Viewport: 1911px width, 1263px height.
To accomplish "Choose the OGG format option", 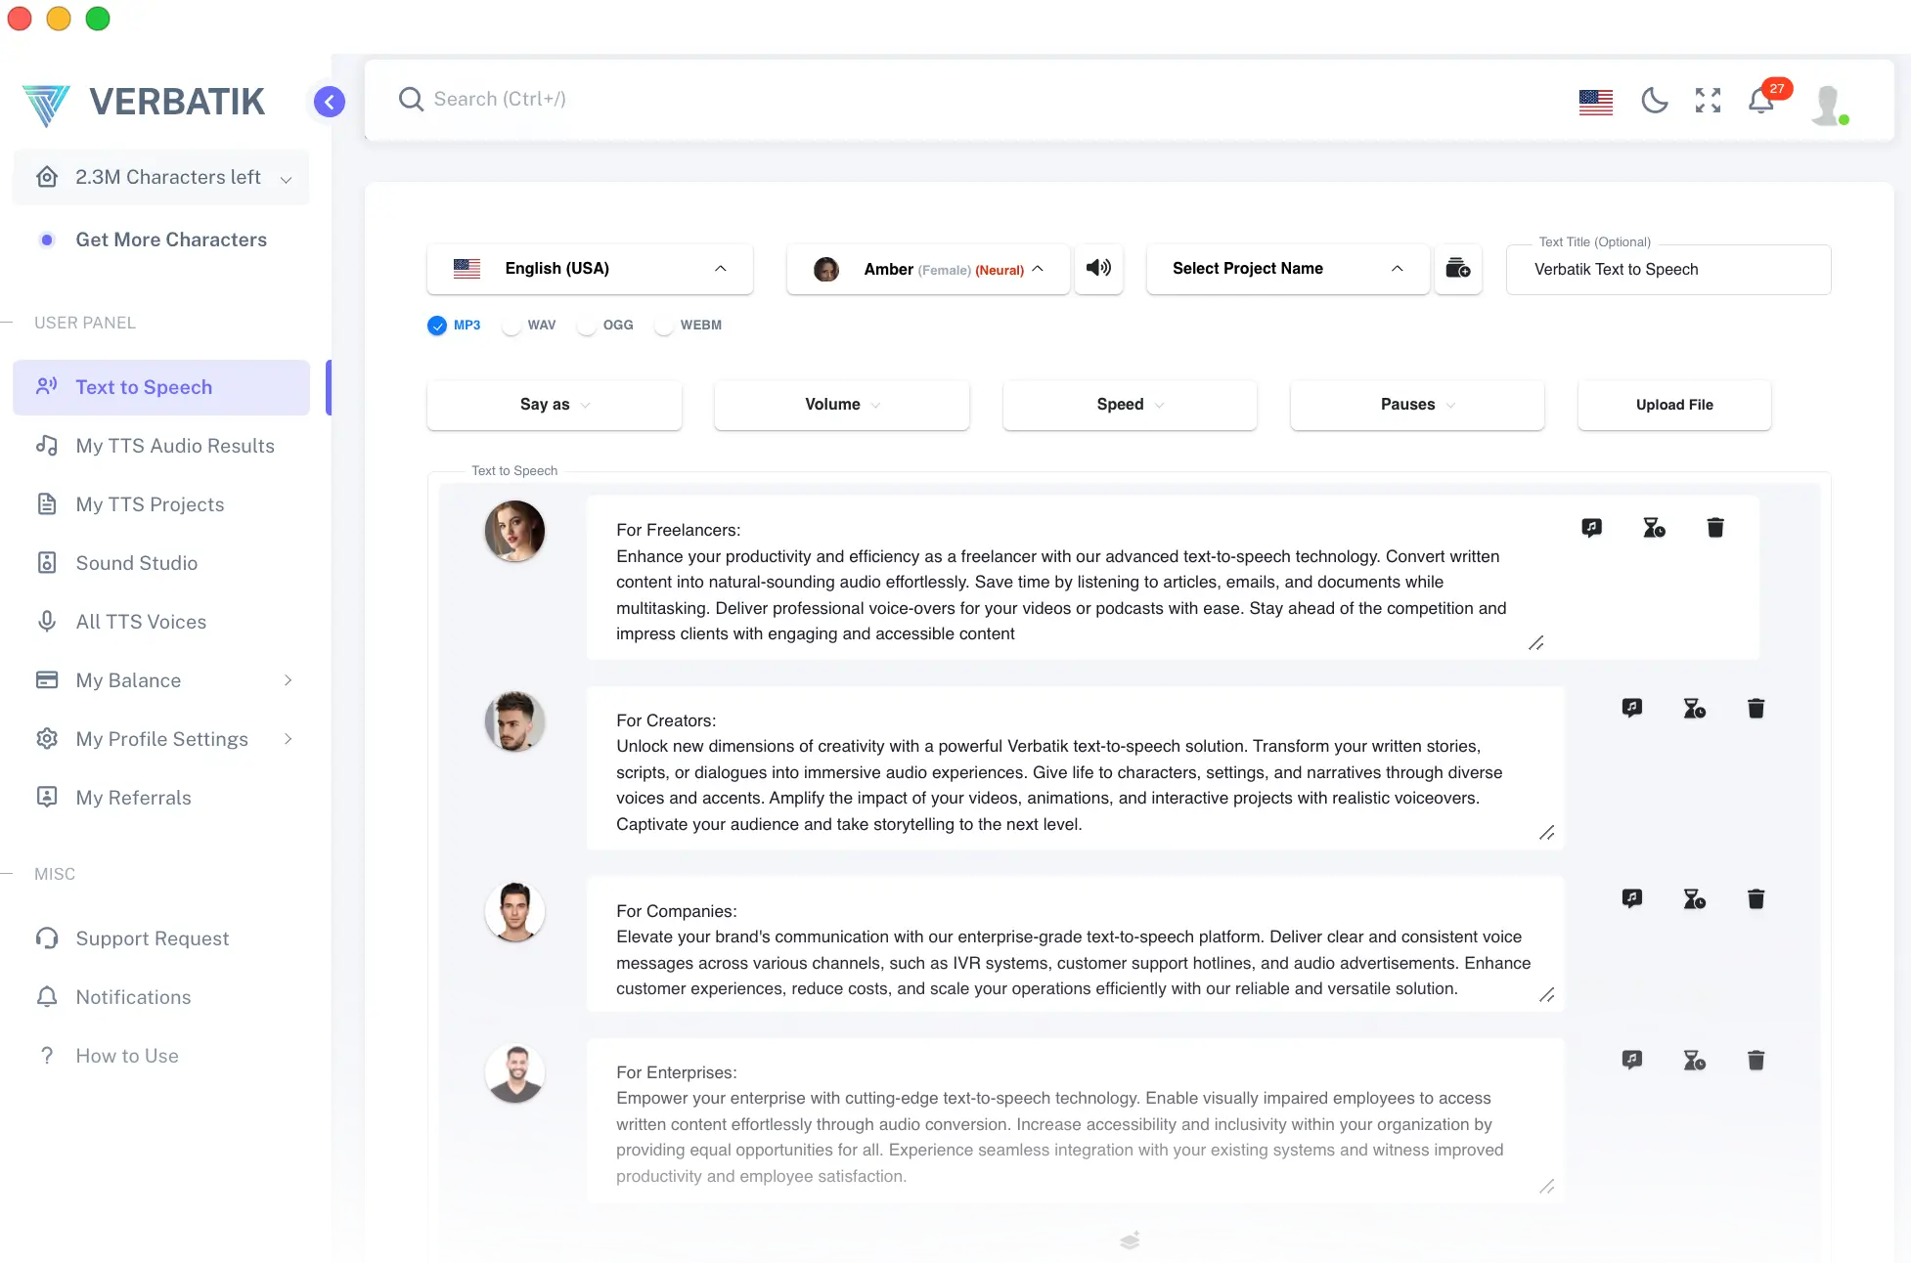I will click(588, 326).
